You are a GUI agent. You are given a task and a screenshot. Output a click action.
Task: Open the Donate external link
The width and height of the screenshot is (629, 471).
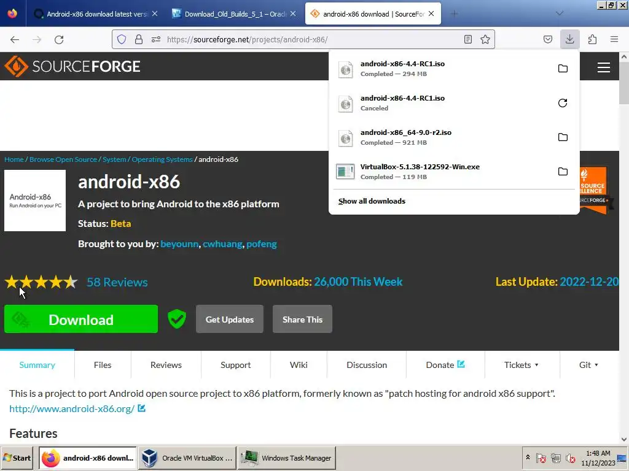(x=445, y=365)
